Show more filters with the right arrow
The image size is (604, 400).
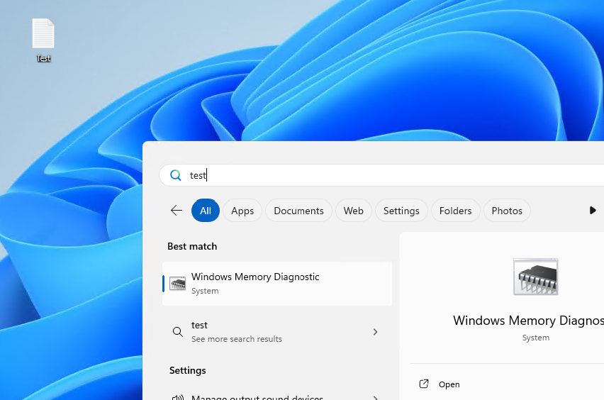click(593, 211)
